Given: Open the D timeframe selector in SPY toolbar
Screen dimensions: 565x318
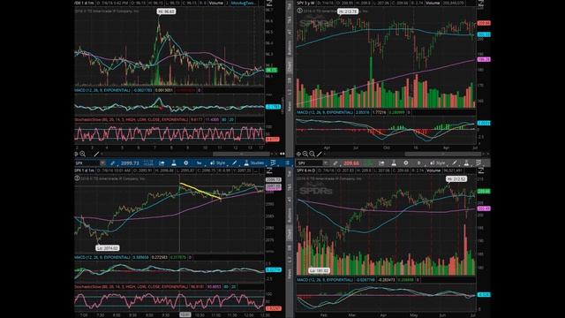Looking at the screenshot, I should click(418, 163).
